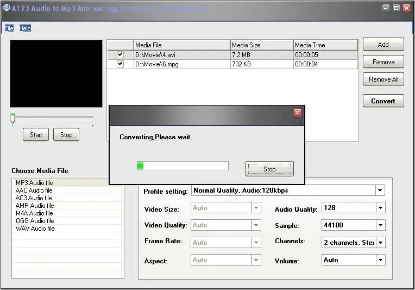Click the green conversion progress bar
Screen dimensions: 415x290
[x=183, y=166]
